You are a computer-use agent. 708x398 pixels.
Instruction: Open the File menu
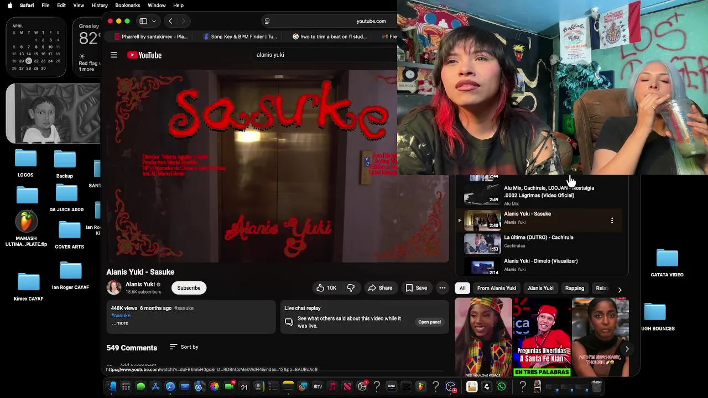coord(45,6)
